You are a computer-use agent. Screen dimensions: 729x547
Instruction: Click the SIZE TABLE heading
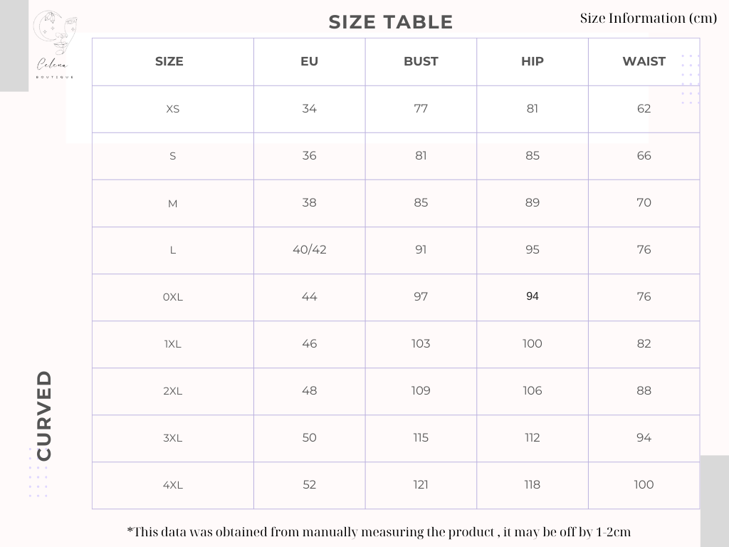[391, 22]
